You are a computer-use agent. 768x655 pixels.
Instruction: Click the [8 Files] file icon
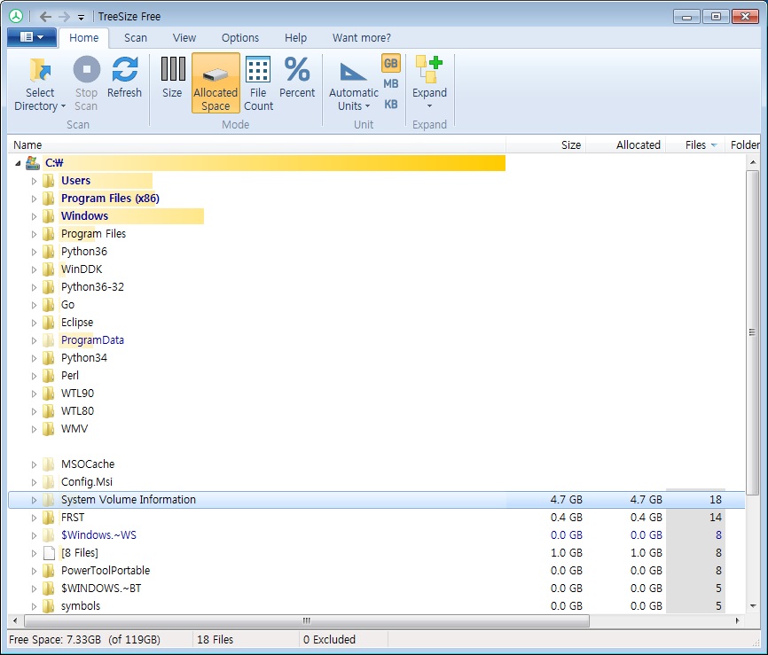(49, 553)
